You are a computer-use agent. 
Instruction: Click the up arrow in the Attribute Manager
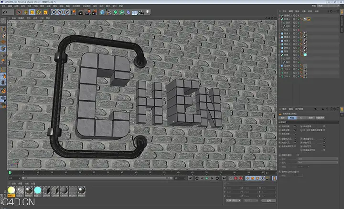click(x=322, y=109)
